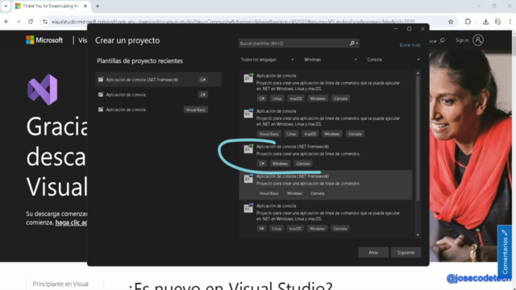Click the C# console app template icon
This screenshot has height=290, width=516.
coord(248,78)
